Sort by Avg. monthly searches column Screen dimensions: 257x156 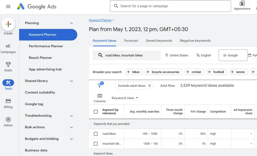[144, 111]
